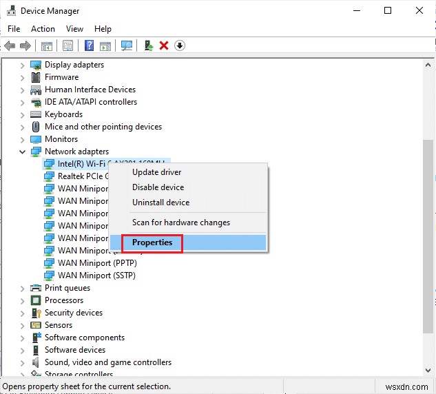This screenshot has width=436, height=394.
Task: Click the Processors category icon
Action: (36, 300)
